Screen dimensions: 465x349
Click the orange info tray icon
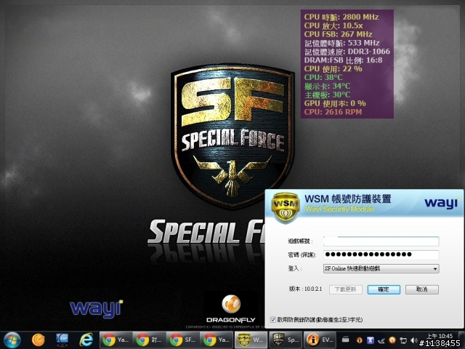(360, 340)
